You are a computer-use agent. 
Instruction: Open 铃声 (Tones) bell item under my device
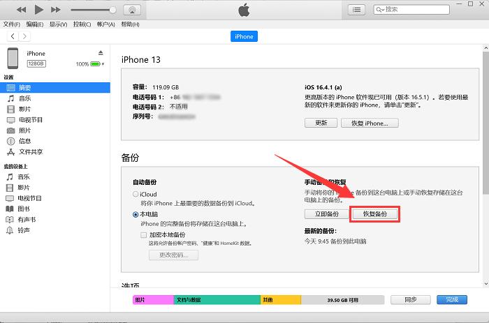click(x=11, y=230)
